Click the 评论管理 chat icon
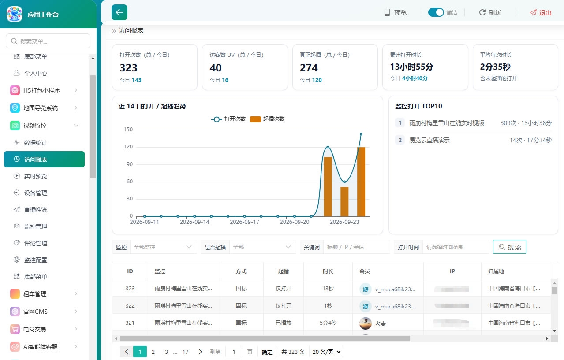 coord(17,243)
